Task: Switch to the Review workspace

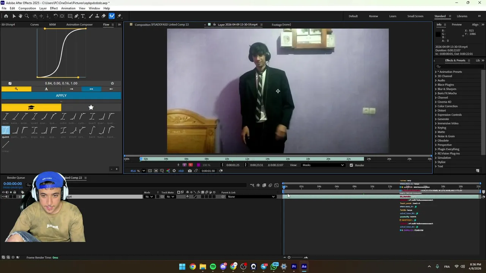Action: [374, 16]
